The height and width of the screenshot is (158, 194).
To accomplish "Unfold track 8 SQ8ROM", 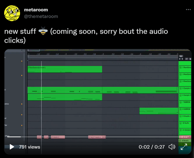I will (181, 109).
